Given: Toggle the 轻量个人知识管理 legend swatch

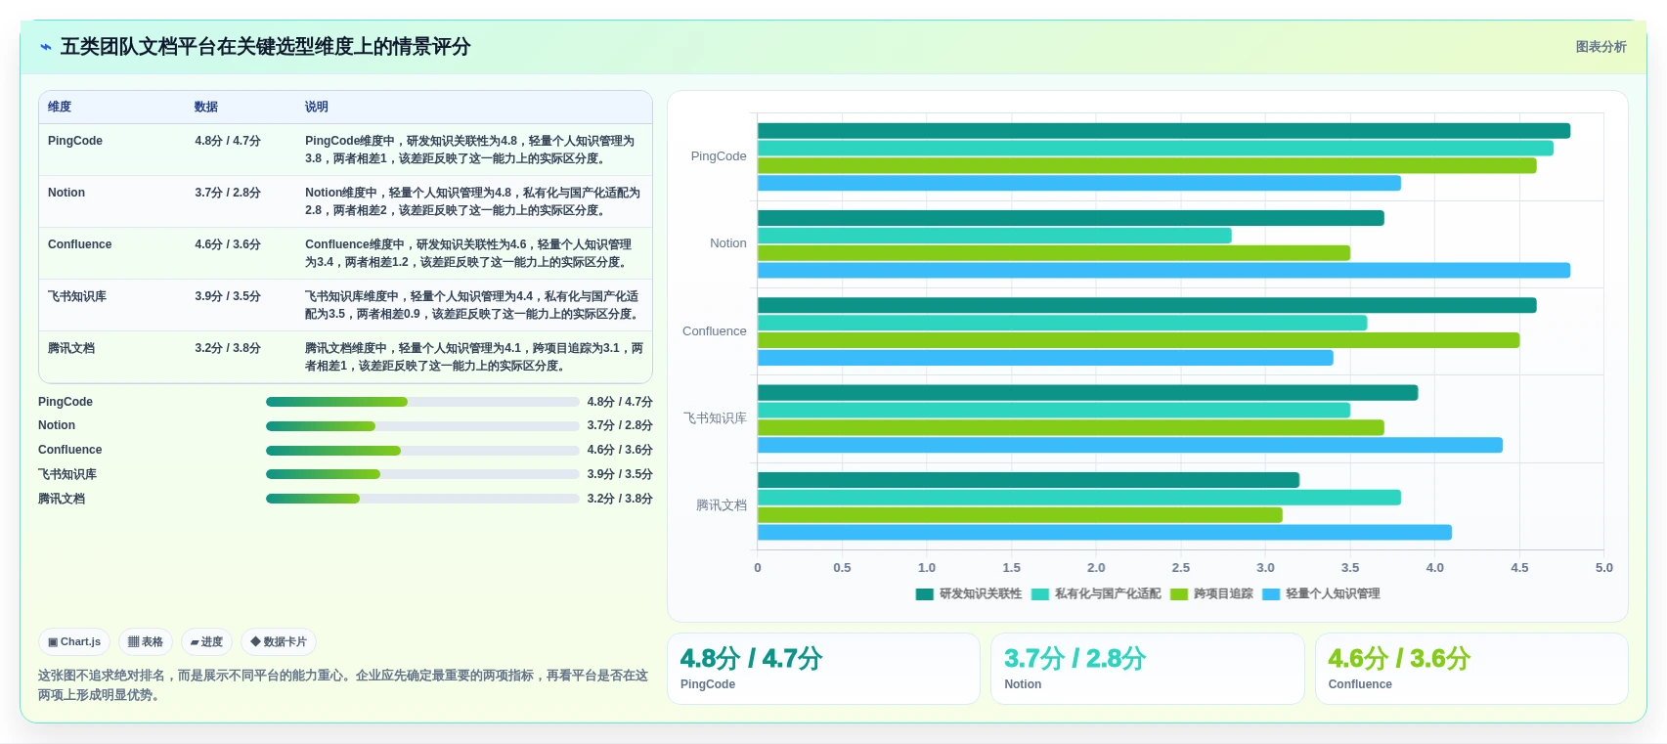Looking at the screenshot, I should click(1271, 594).
